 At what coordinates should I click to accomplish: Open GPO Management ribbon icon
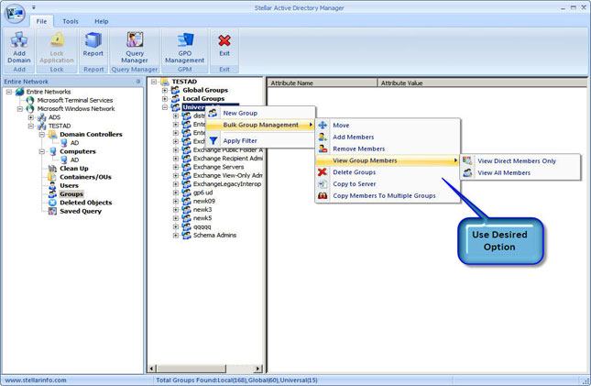[x=185, y=40]
